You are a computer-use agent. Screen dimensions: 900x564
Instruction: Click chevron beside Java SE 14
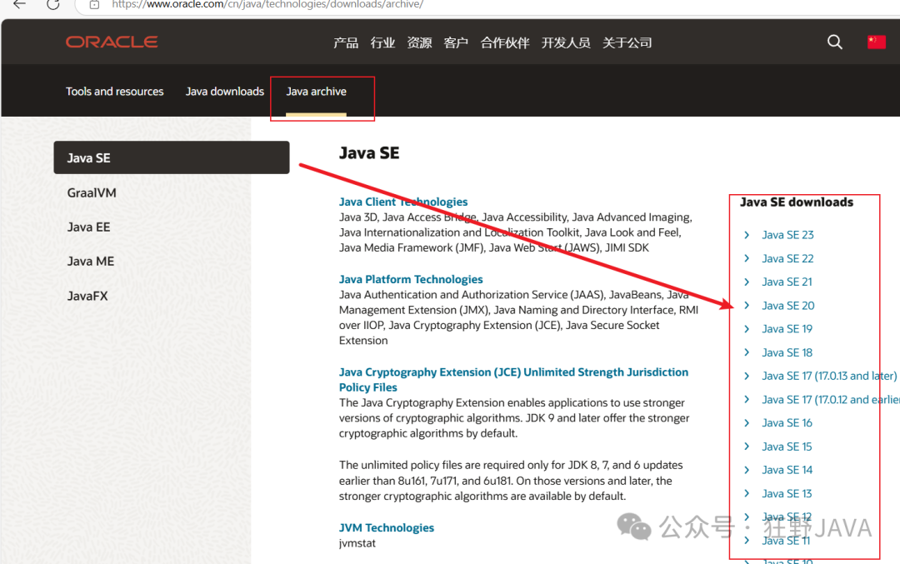point(747,470)
